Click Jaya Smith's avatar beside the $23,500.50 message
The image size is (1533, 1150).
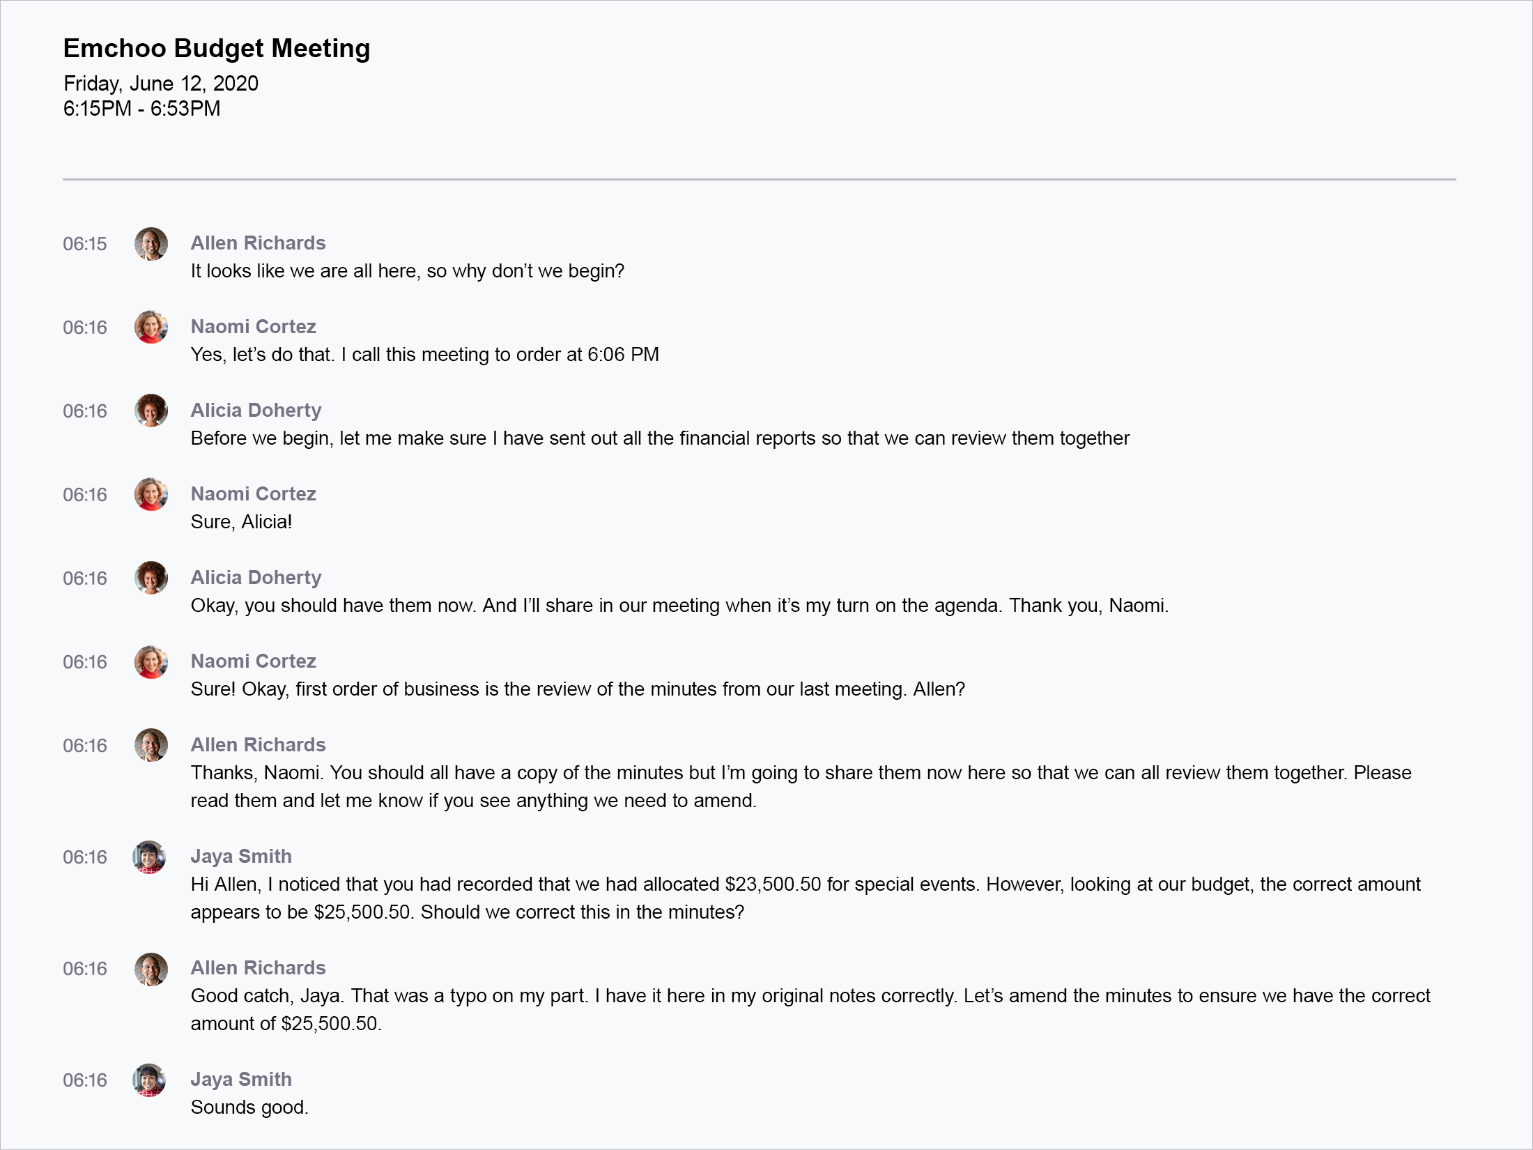(149, 857)
